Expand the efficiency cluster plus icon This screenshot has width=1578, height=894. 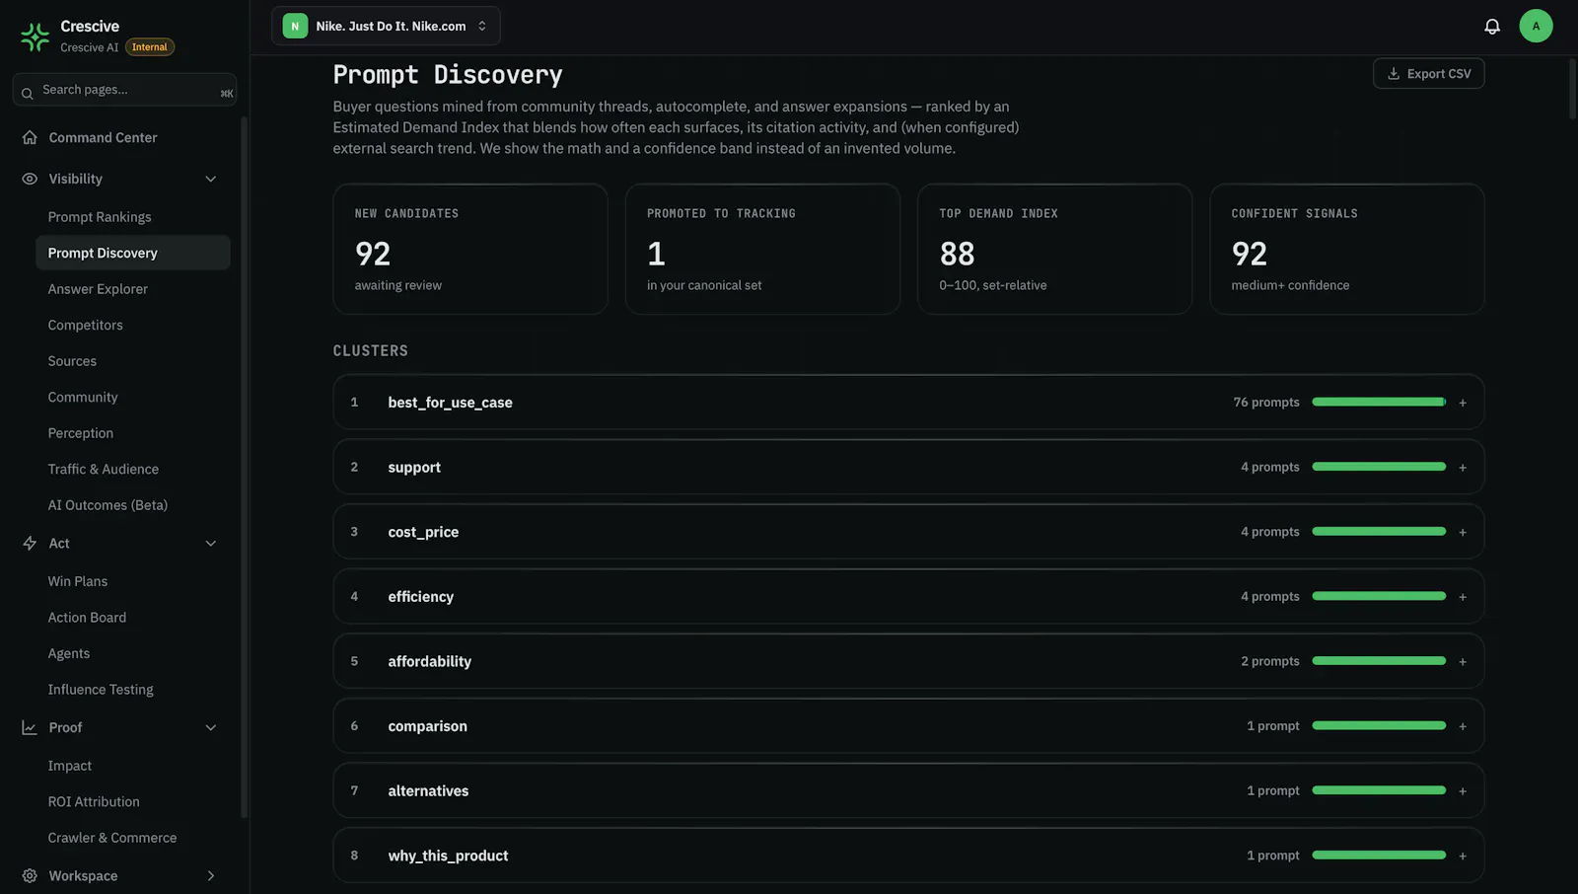[x=1463, y=597]
